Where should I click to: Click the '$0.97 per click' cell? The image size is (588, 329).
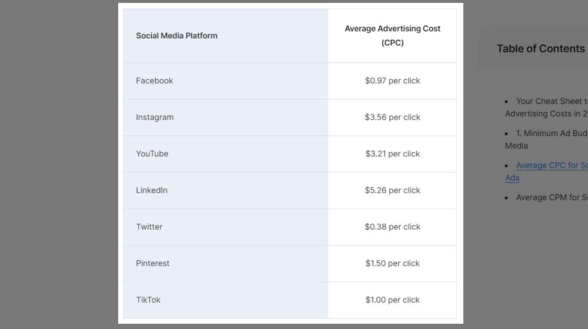click(x=392, y=80)
